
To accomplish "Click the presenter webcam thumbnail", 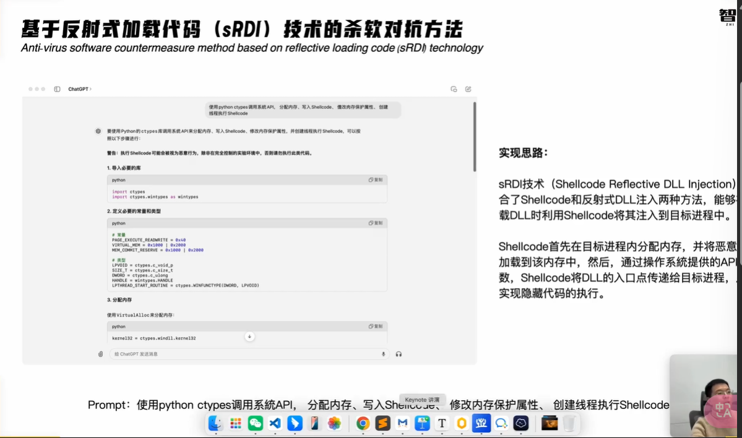I will tap(705, 396).
